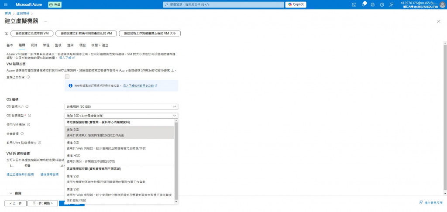
Task: Click the 升級 upgrade button
Action: [55, 4]
